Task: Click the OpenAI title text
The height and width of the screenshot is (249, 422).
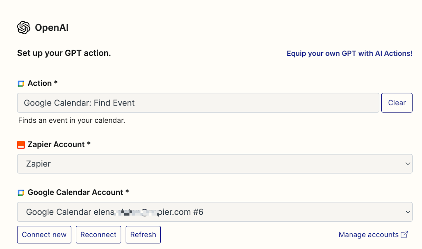Action: [x=52, y=28]
